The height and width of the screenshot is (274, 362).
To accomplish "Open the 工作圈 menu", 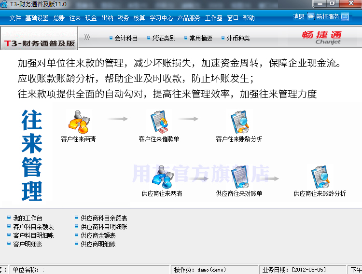I will click(213, 18).
